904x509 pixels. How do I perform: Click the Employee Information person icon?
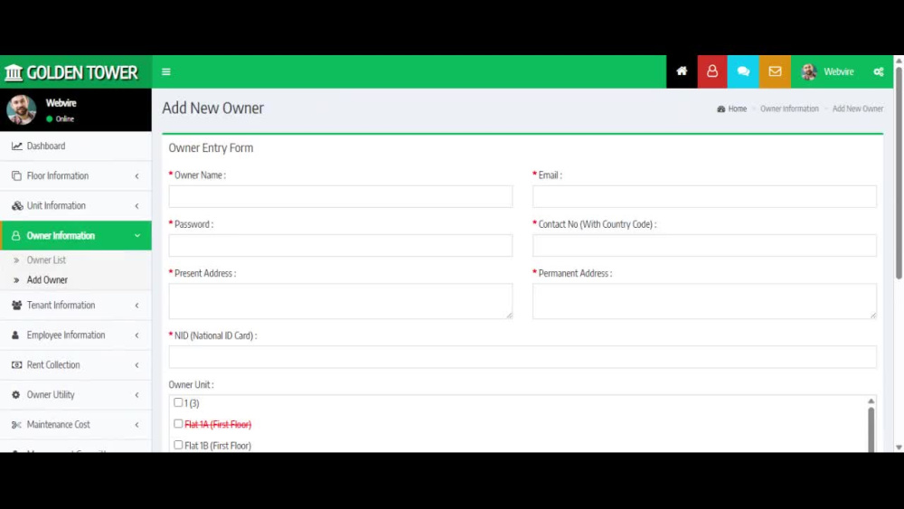point(15,335)
